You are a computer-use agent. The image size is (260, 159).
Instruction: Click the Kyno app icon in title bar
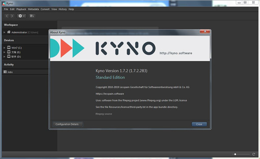tap(4, 3)
